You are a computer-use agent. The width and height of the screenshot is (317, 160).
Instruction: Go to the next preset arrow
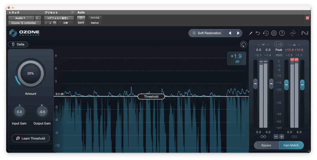click(x=238, y=33)
